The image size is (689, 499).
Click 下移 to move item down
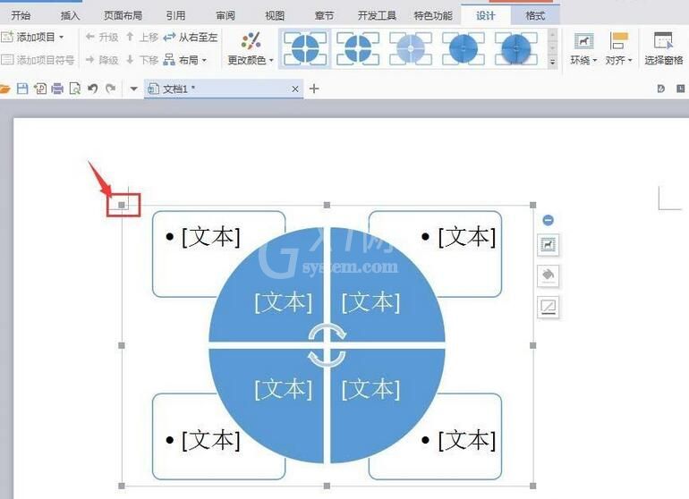pos(142,59)
